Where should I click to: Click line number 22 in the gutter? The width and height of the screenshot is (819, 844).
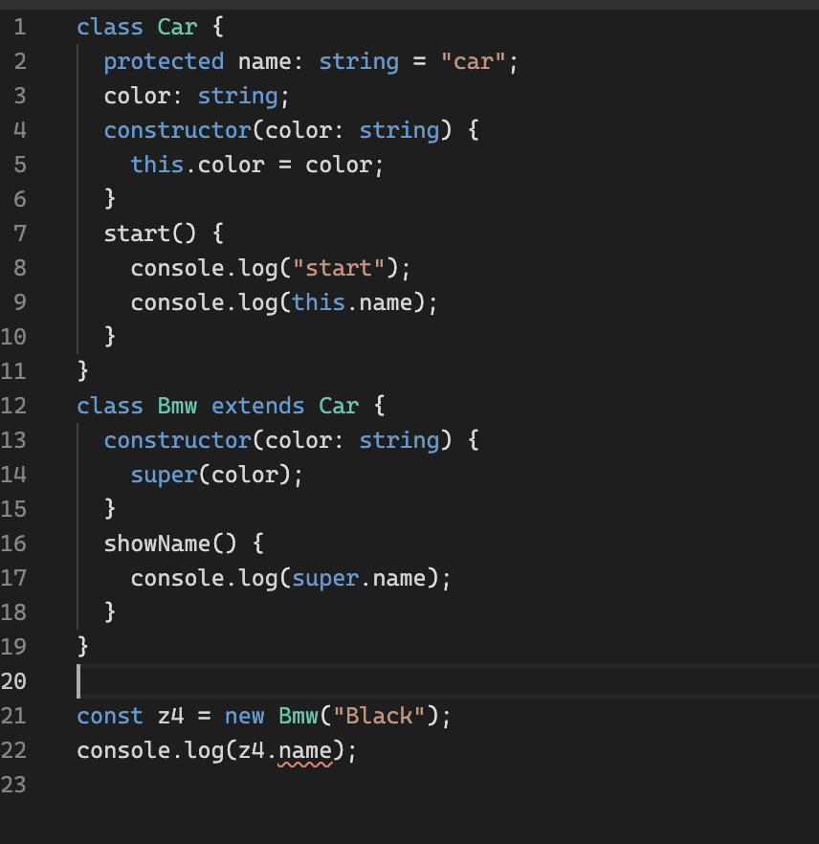pyautogui.click(x=13, y=750)
